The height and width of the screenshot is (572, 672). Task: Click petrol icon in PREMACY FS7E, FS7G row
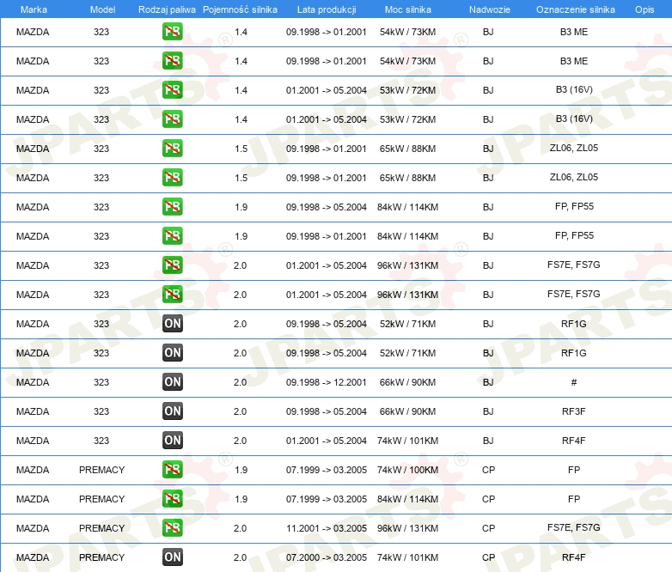(172, 527)
